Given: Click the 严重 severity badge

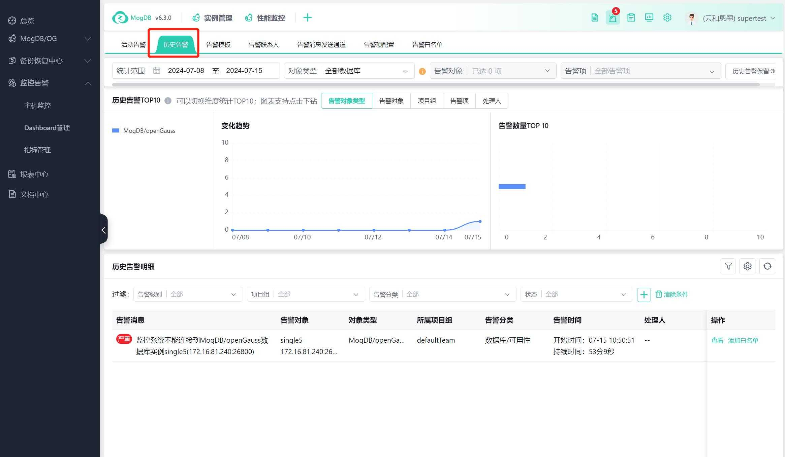Looking at the screenshot, I should tap(124, 339).
